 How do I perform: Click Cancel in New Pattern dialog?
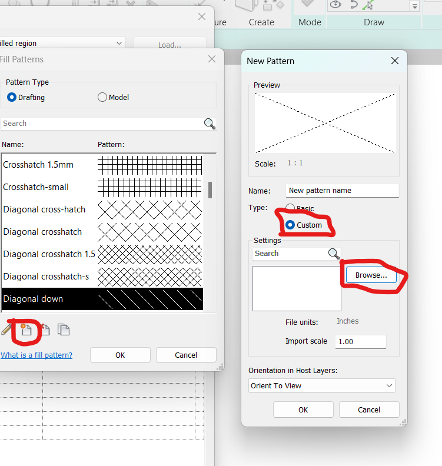pos(369,410)
